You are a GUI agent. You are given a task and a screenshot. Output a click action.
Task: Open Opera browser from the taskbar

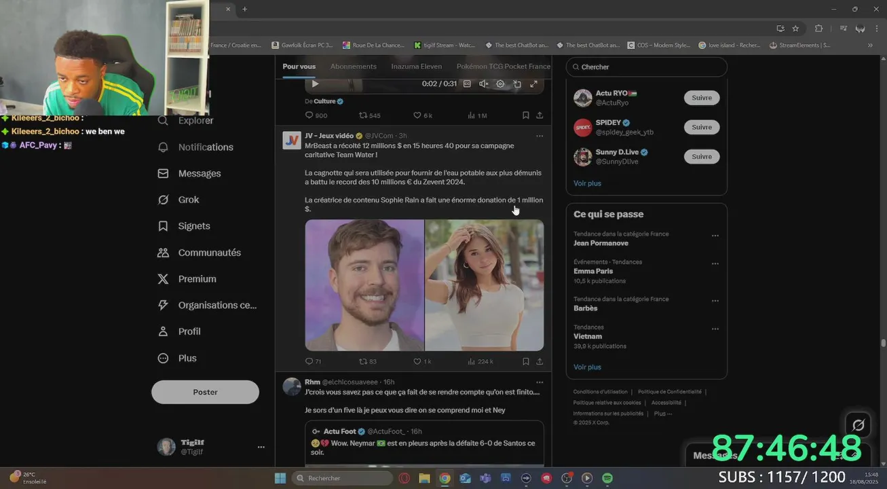(x=404, y=478)
